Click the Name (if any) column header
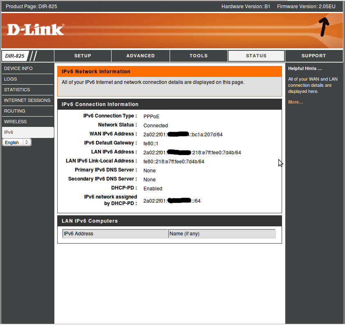The image size is (345, 325). pos(184,234)
